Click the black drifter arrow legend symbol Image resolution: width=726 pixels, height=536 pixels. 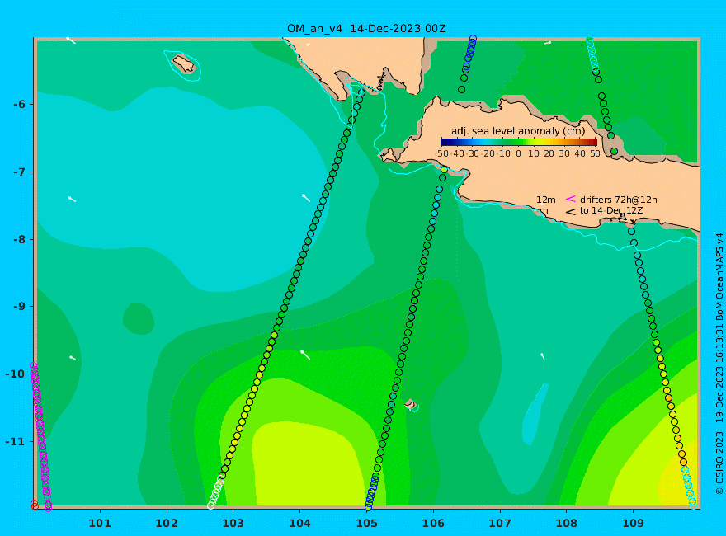571,212
